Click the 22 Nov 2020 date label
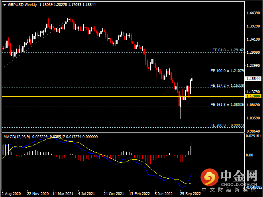 38,194
